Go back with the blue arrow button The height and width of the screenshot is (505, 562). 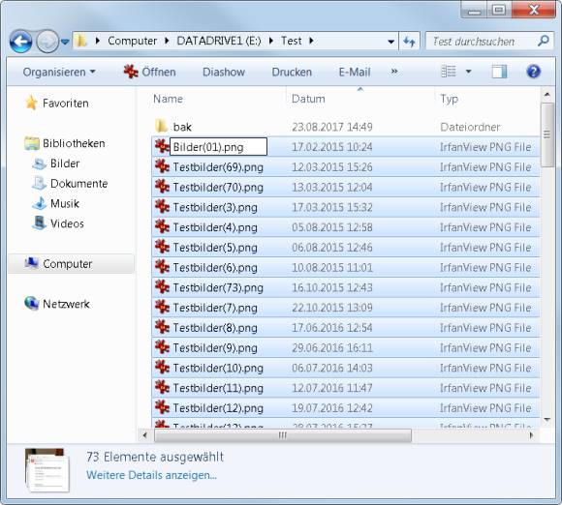20,42
